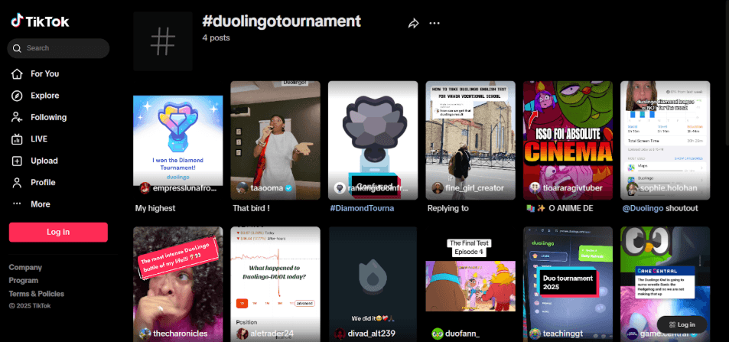Open the 'We did it' flame video
The image size is (729, 342).
[x=373, y=284]
